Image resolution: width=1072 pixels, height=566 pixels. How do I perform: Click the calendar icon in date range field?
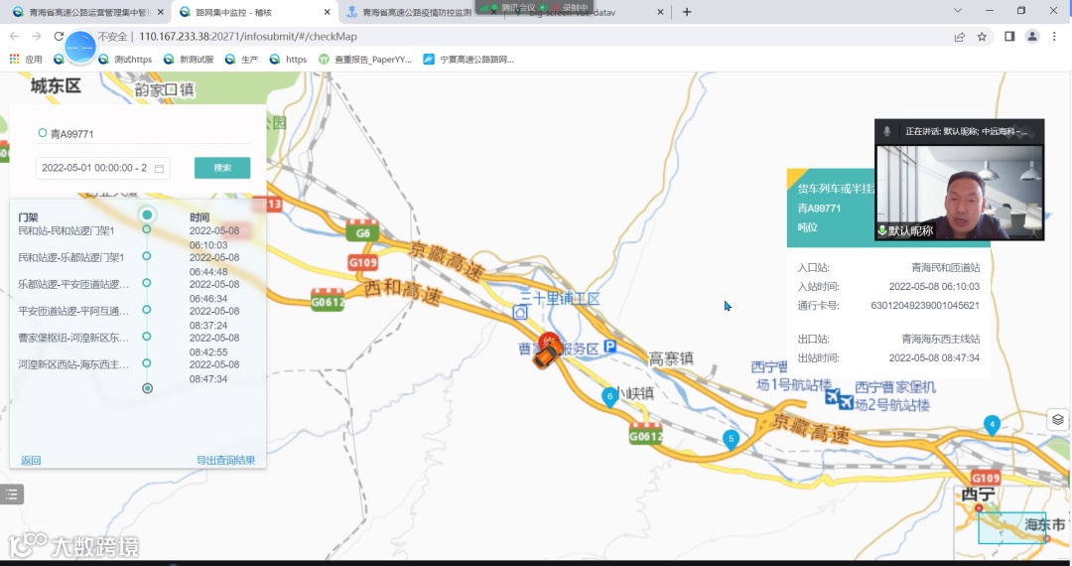click(159, 168)
